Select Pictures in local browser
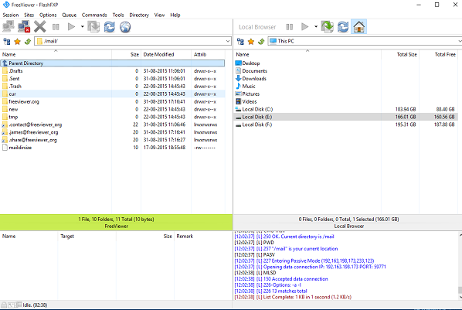The height and width of the screenshot is (310, 462). click(x=346, y=94)
